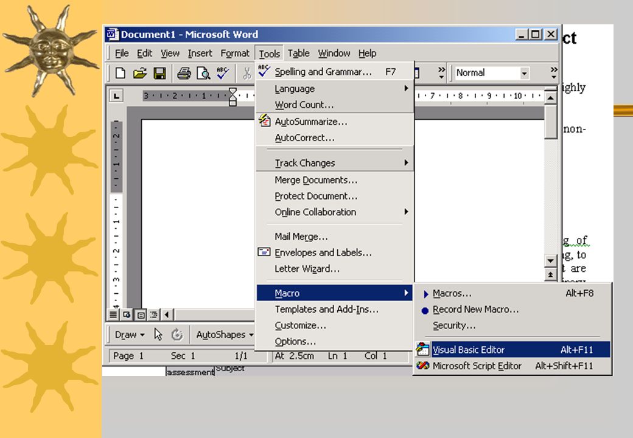Open the Insert menu

200,54
